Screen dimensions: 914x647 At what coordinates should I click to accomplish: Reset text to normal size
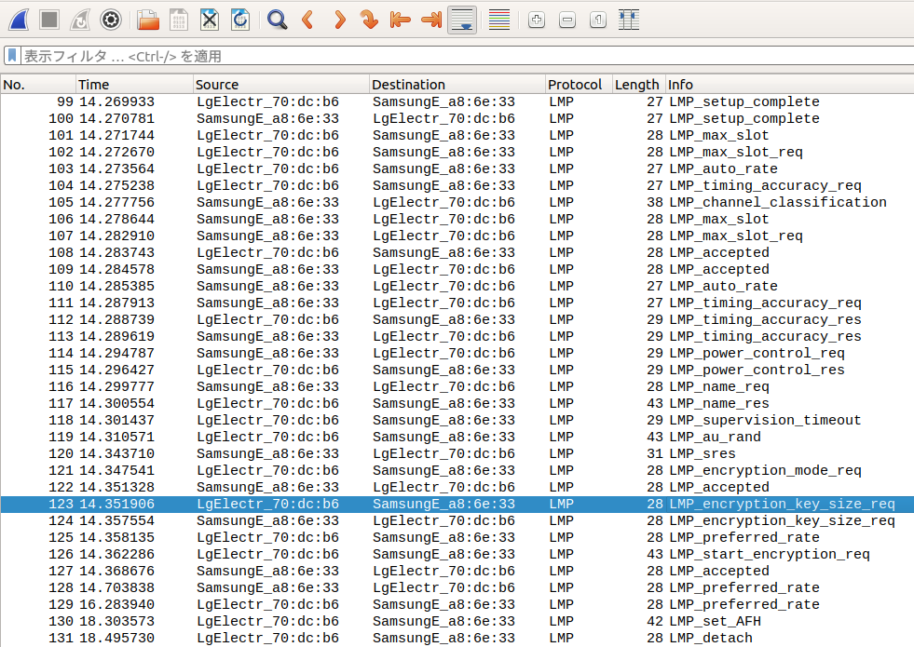coord(598,20)
